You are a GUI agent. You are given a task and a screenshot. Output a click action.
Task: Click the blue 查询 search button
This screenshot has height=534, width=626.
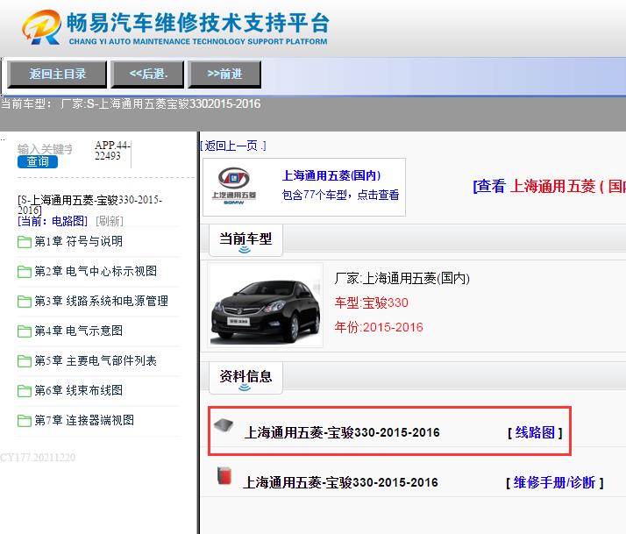[38, 161]
